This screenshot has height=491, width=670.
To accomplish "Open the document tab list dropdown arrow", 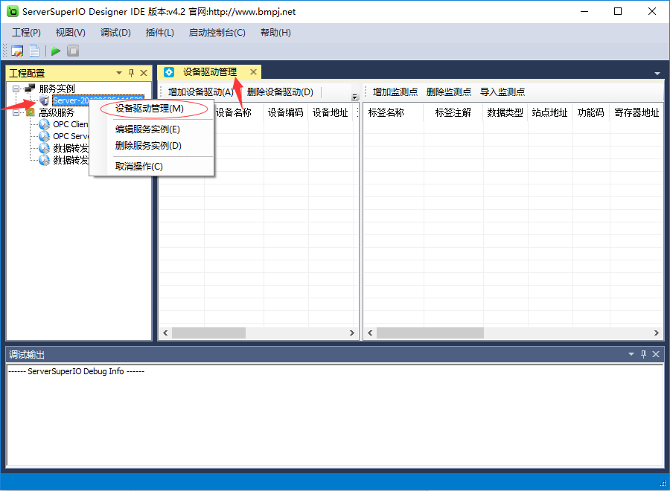I will (x=657, y=74).
